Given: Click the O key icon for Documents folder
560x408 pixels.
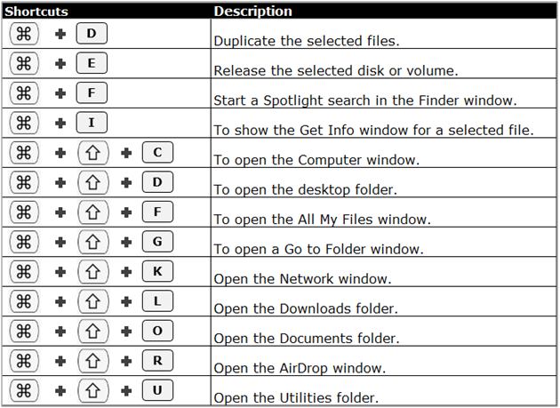Looking at the screenshot, I should pos(157,331).
